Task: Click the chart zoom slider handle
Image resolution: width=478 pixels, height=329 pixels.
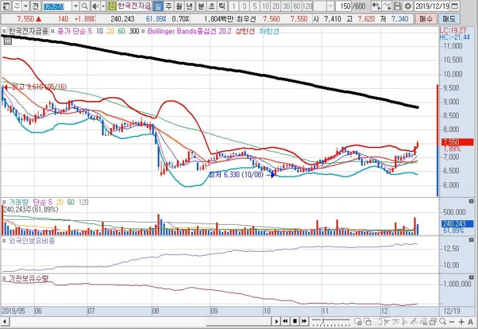Action: tap(323, 320)
